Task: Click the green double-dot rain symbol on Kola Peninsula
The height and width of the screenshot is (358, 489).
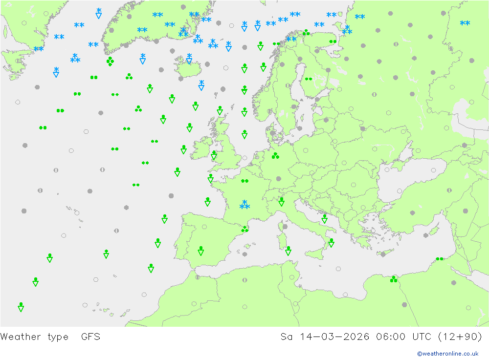Action: (333, 42)
